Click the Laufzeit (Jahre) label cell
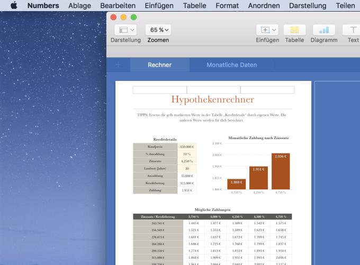This screenshot has width=360, height=265. click(155, 168)
